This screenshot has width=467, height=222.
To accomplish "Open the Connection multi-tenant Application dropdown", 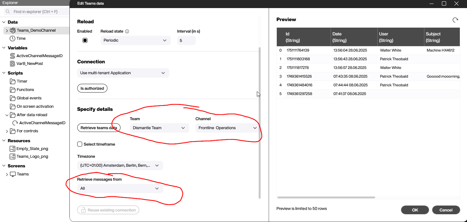I will point(123,73).
